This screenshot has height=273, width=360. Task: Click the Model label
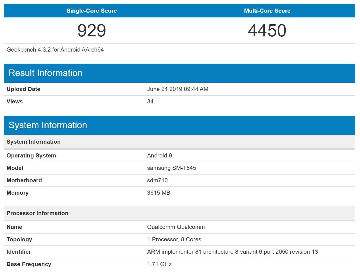pos(15,168)
